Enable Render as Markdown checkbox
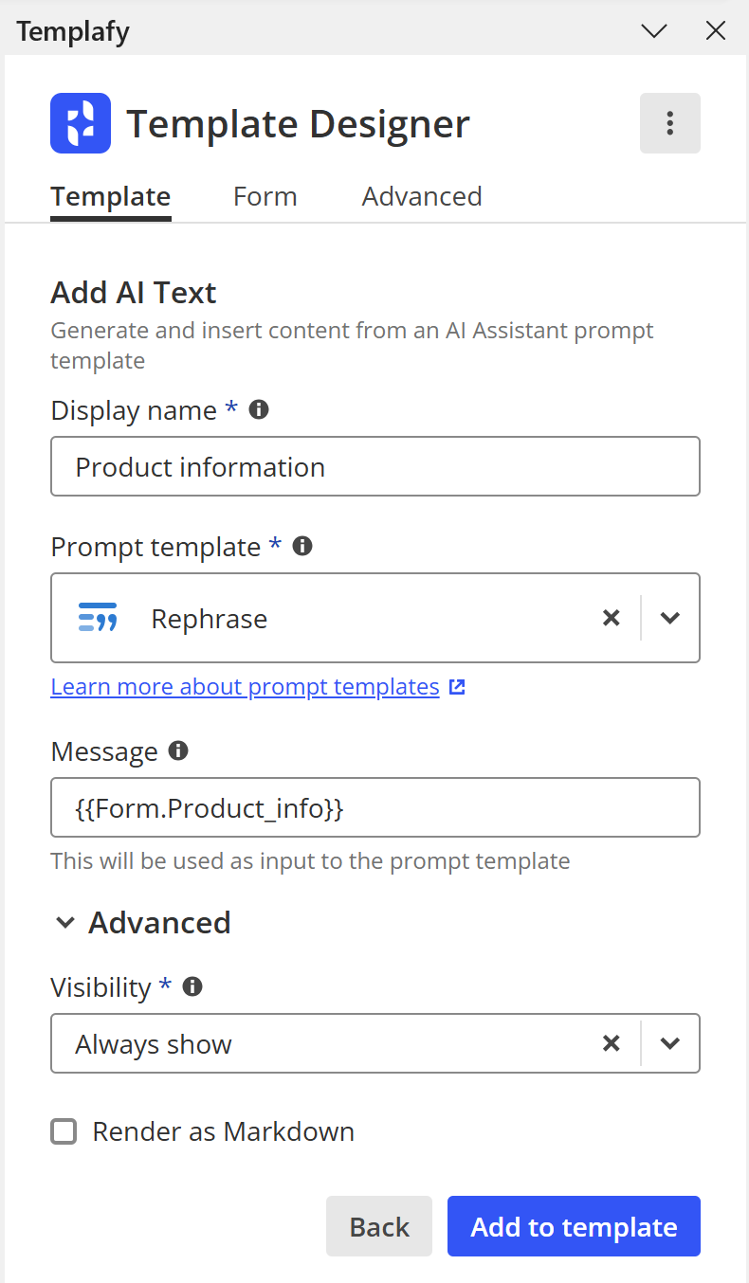The width and height of the screenshot is (749, 1283). point(64,1131)
